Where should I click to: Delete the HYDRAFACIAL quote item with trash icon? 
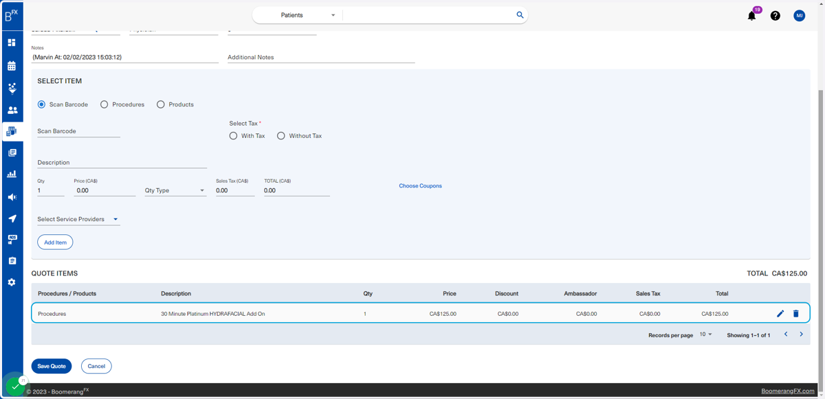click(x=796, y=314)
